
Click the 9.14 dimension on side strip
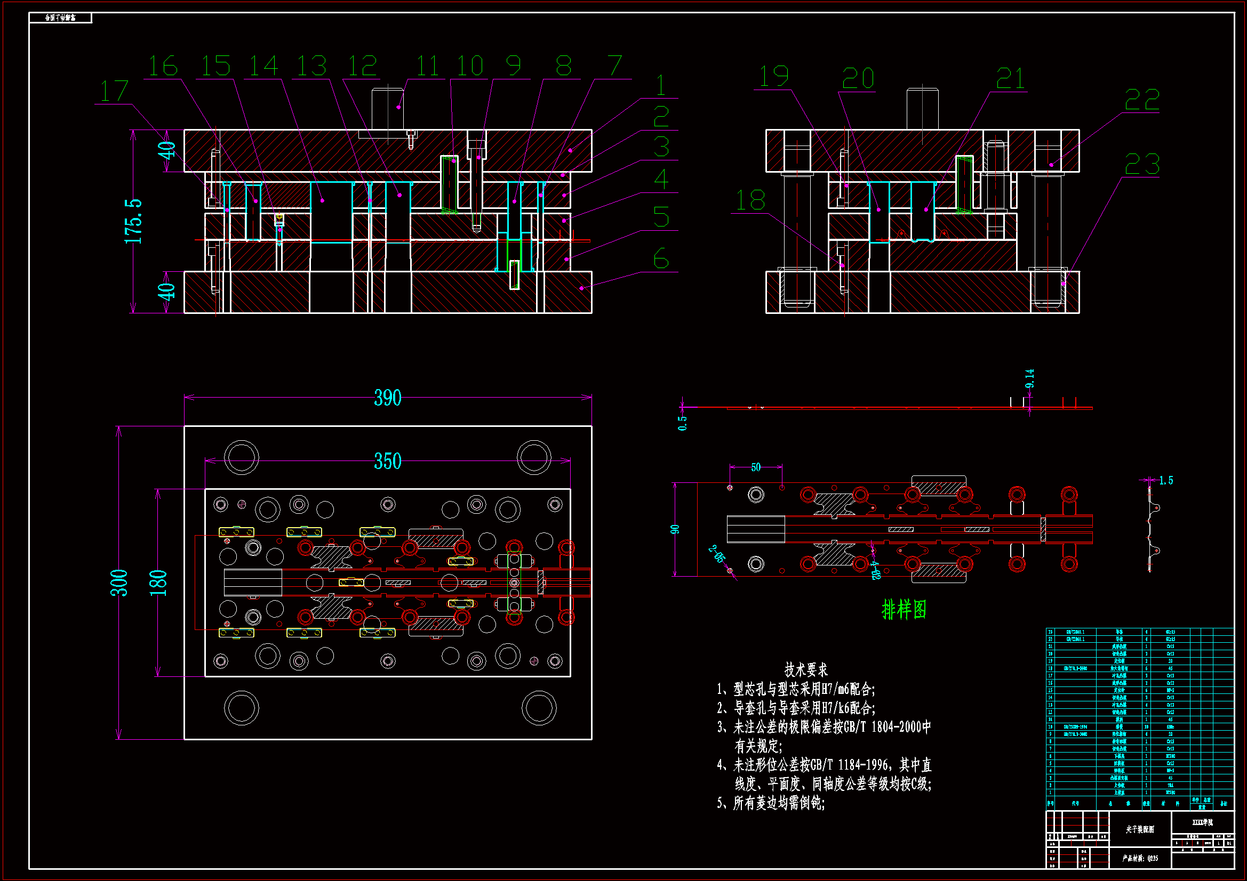tap(1029, 378)
